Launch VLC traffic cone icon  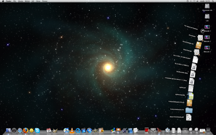tap(72, 130)
